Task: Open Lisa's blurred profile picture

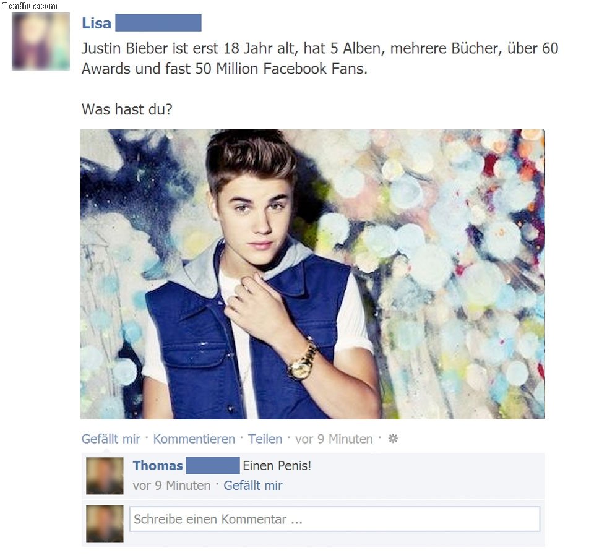Action: 41,41
